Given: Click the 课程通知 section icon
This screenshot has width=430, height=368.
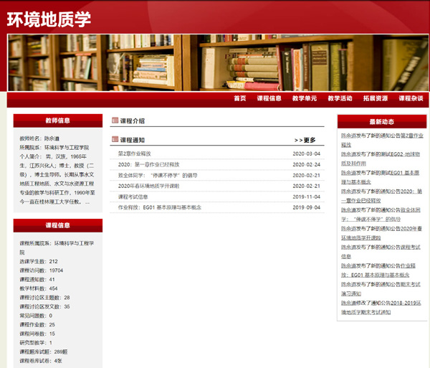Looking at the screenshot, I should [115, 140].
